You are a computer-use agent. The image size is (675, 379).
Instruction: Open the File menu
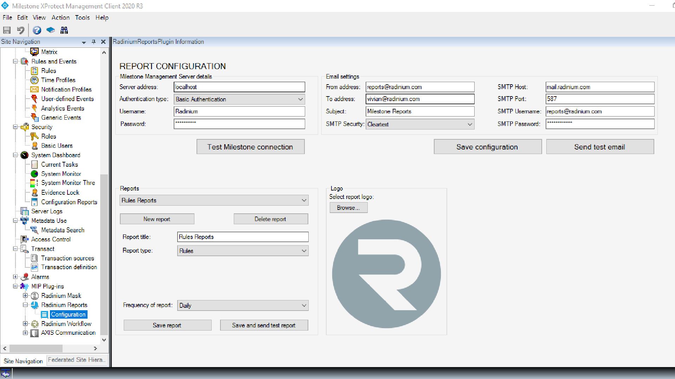click(x=7, y=18)
